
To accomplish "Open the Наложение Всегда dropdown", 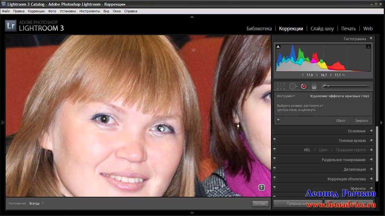I will pos(36,203).
